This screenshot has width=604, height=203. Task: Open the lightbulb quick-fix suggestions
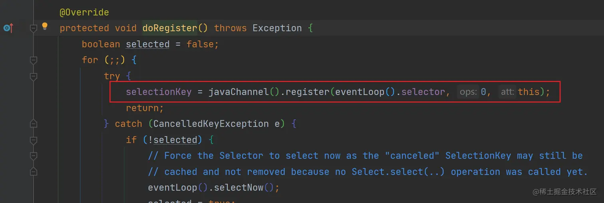click(45, 27)
